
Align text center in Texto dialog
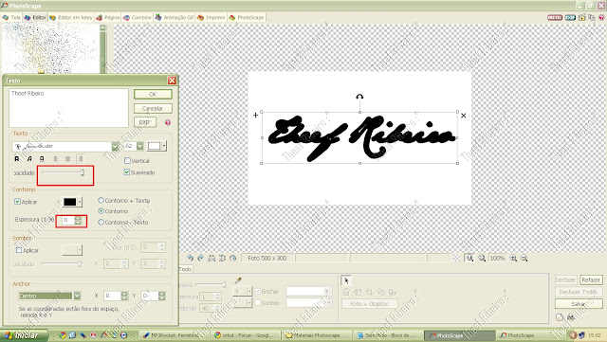pyautogui.click(x=67, y=158)
